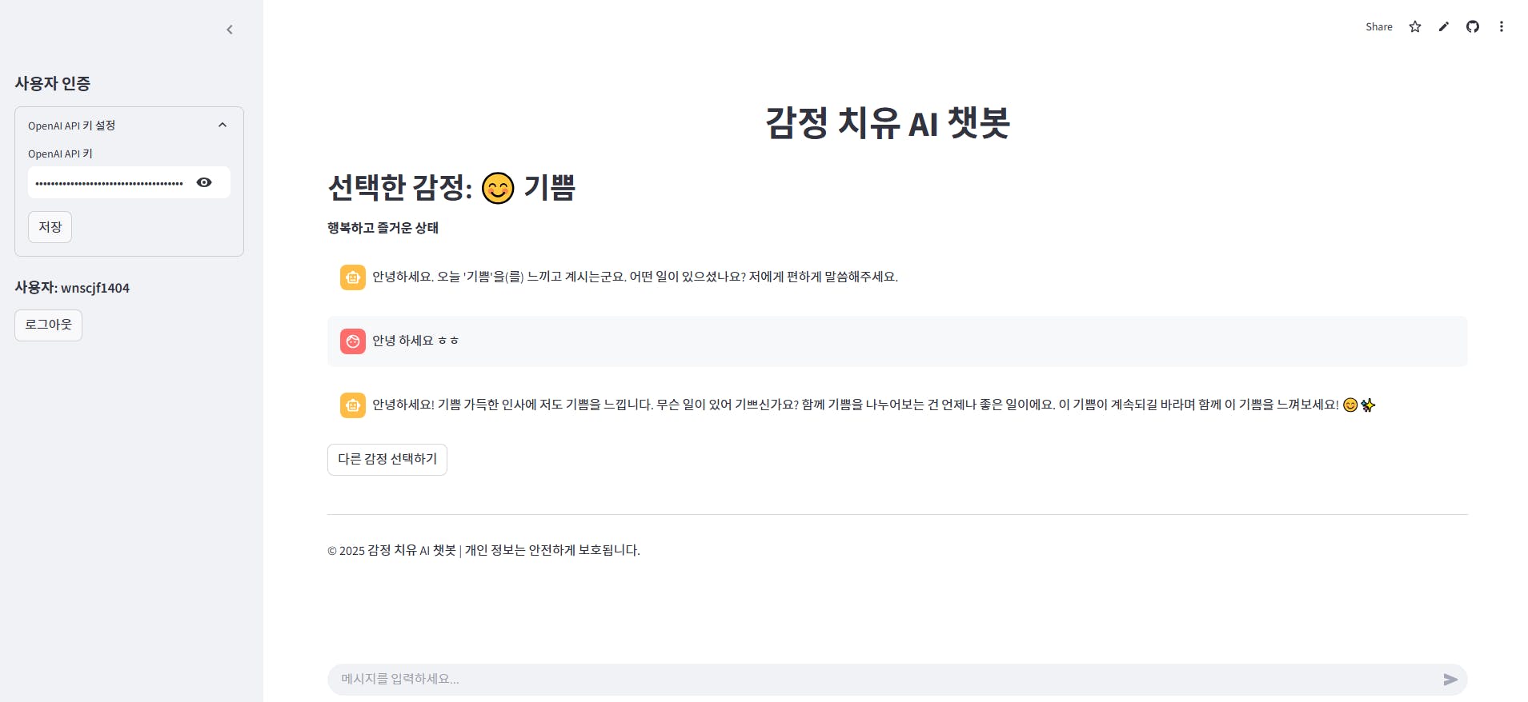Click the second bot avatar icon

[353, 405]
